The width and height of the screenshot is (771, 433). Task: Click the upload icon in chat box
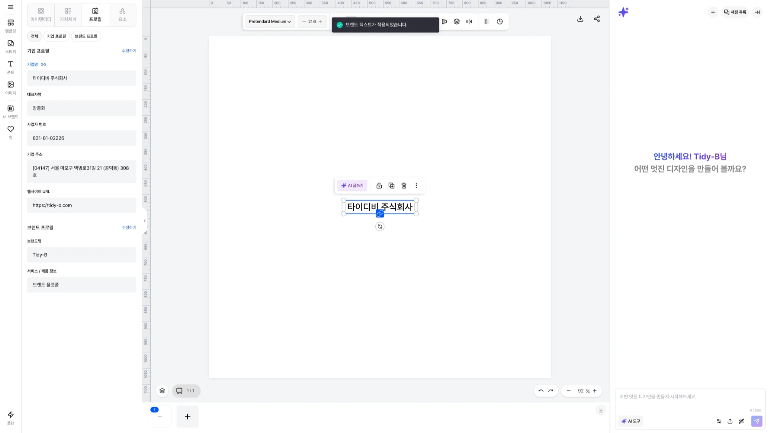[730, 421]
